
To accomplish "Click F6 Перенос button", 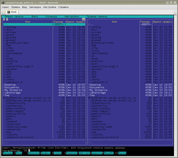I will click(x=72, y=153).
